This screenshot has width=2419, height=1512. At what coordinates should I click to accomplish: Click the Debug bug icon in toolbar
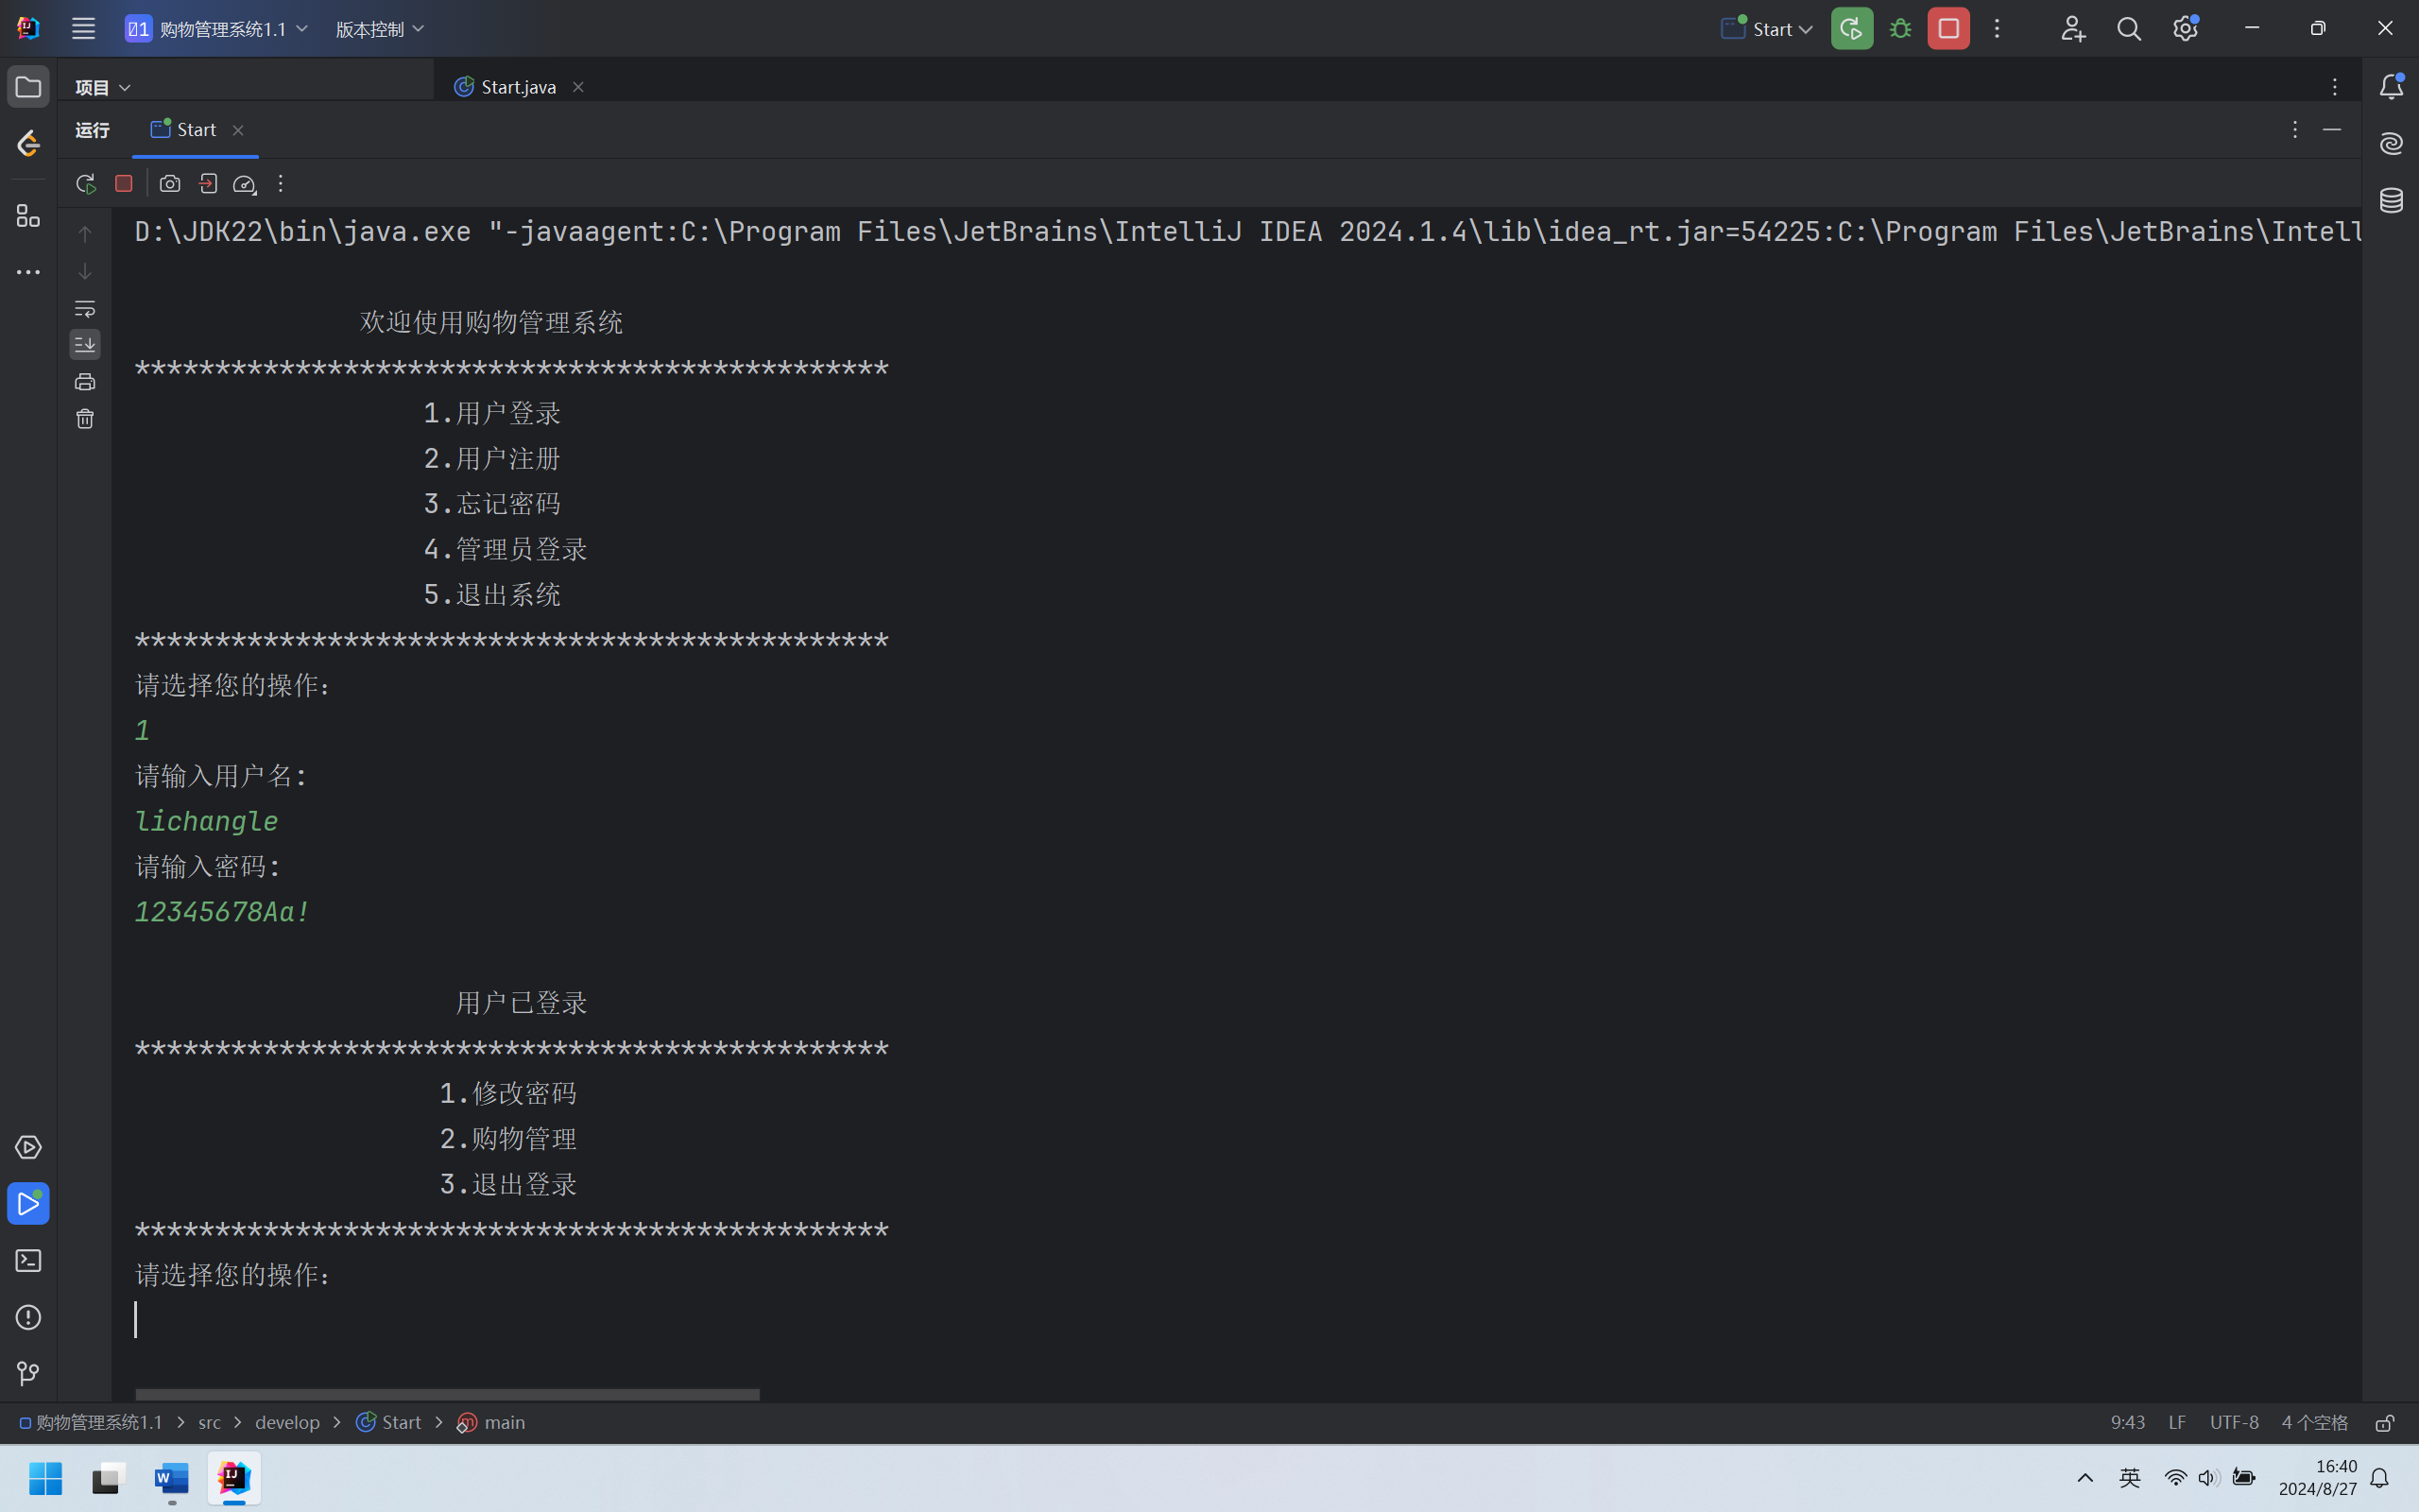click(1900, 29)
